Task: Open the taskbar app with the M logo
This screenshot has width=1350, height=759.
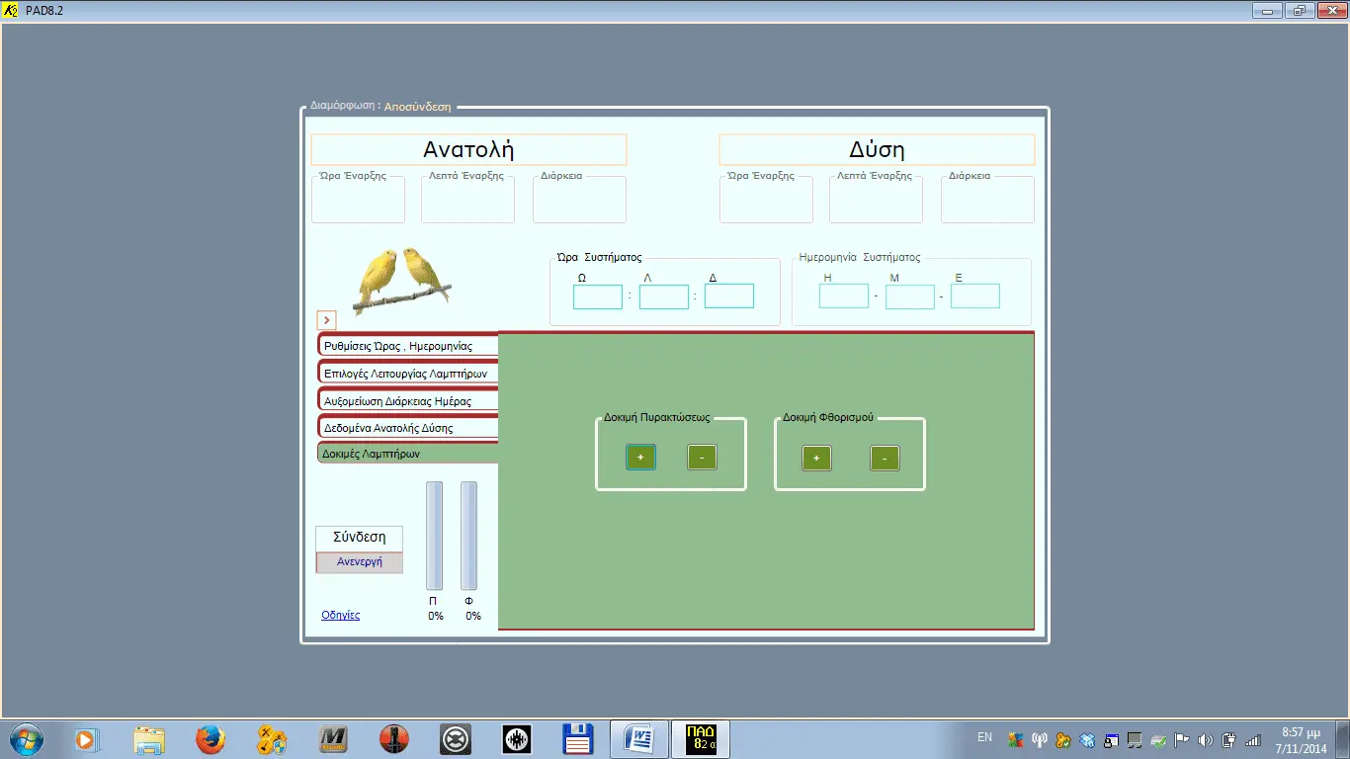Action: tap(333, 739)
